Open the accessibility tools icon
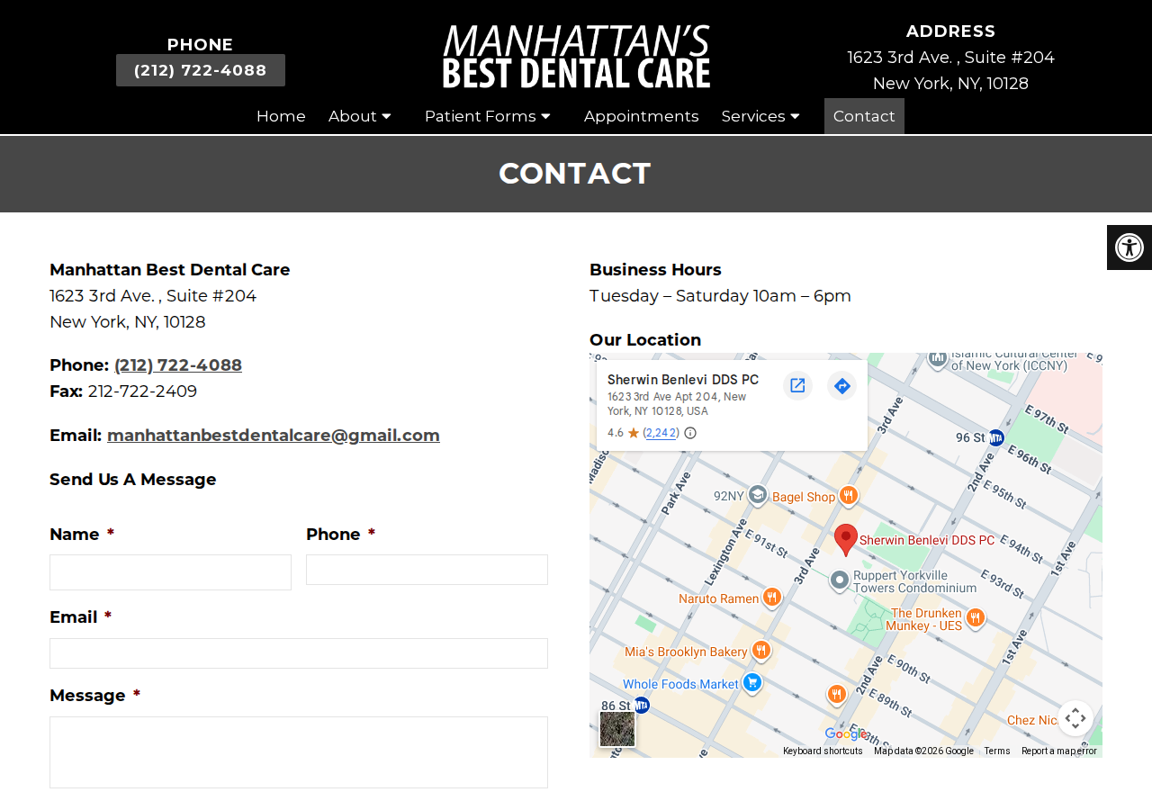Screen dimensions: 1152x810 tap(1129, 247)
